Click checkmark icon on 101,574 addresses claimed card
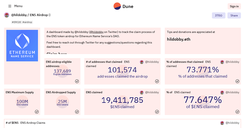The width and height of the screenshot is (245, 128). [157, 81]
